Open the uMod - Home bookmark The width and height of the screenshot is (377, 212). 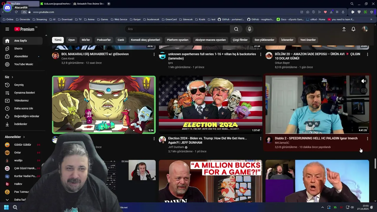316,19
